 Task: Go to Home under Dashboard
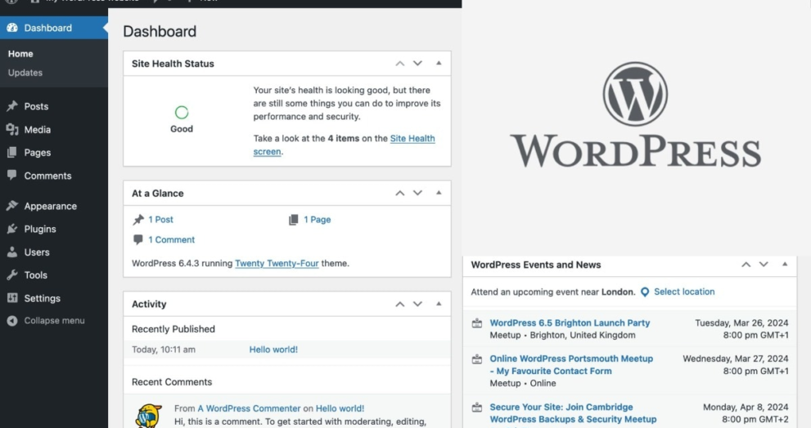click(x=20, y=54)
